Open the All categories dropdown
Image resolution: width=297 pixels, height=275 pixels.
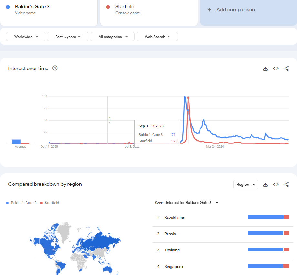pos(113,37)
